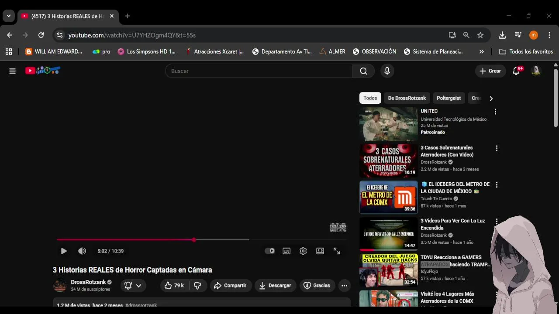Open the Todos los favoritos folder

pyautogui.click(x=526, y=51)
